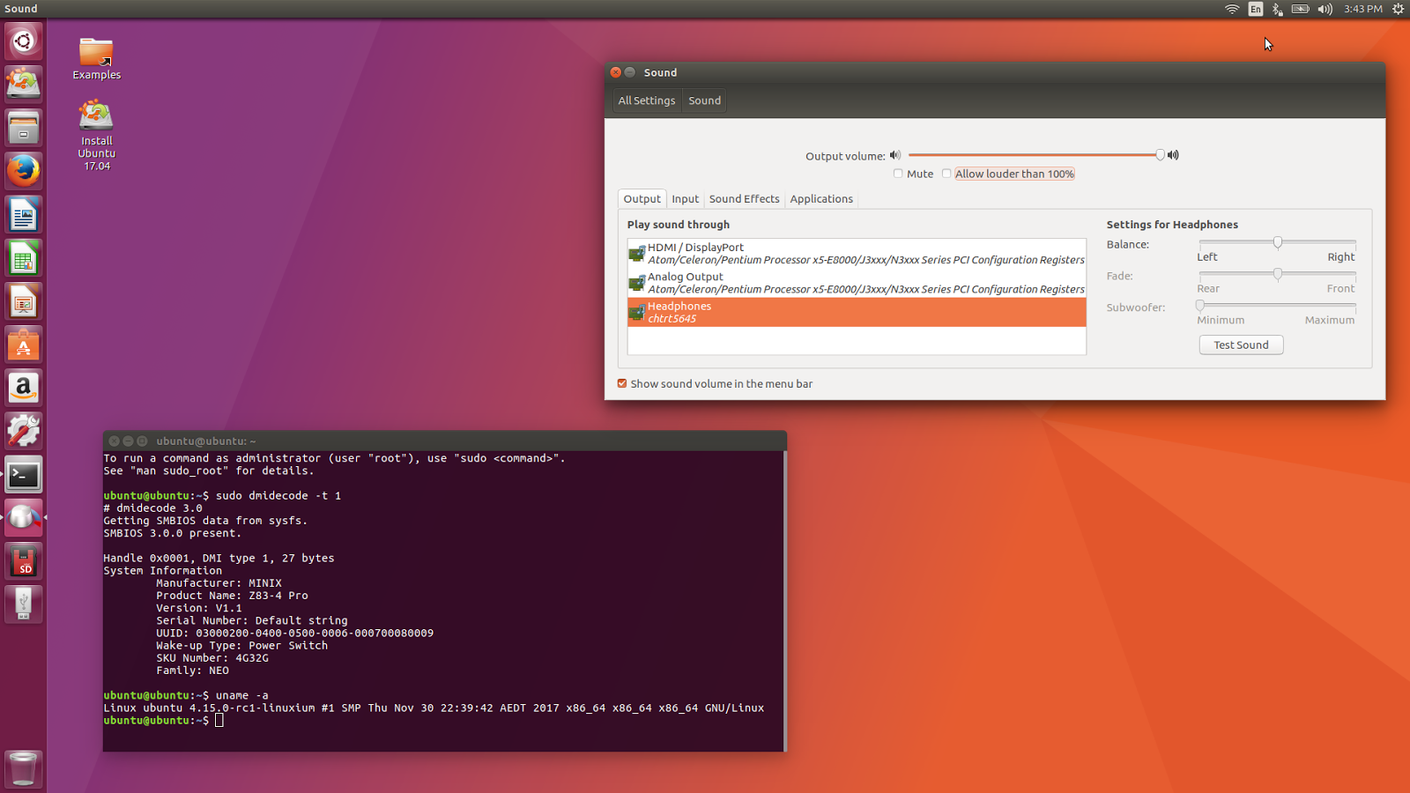Click the Subwoofer slider handle

click(x=1199, y=306)
